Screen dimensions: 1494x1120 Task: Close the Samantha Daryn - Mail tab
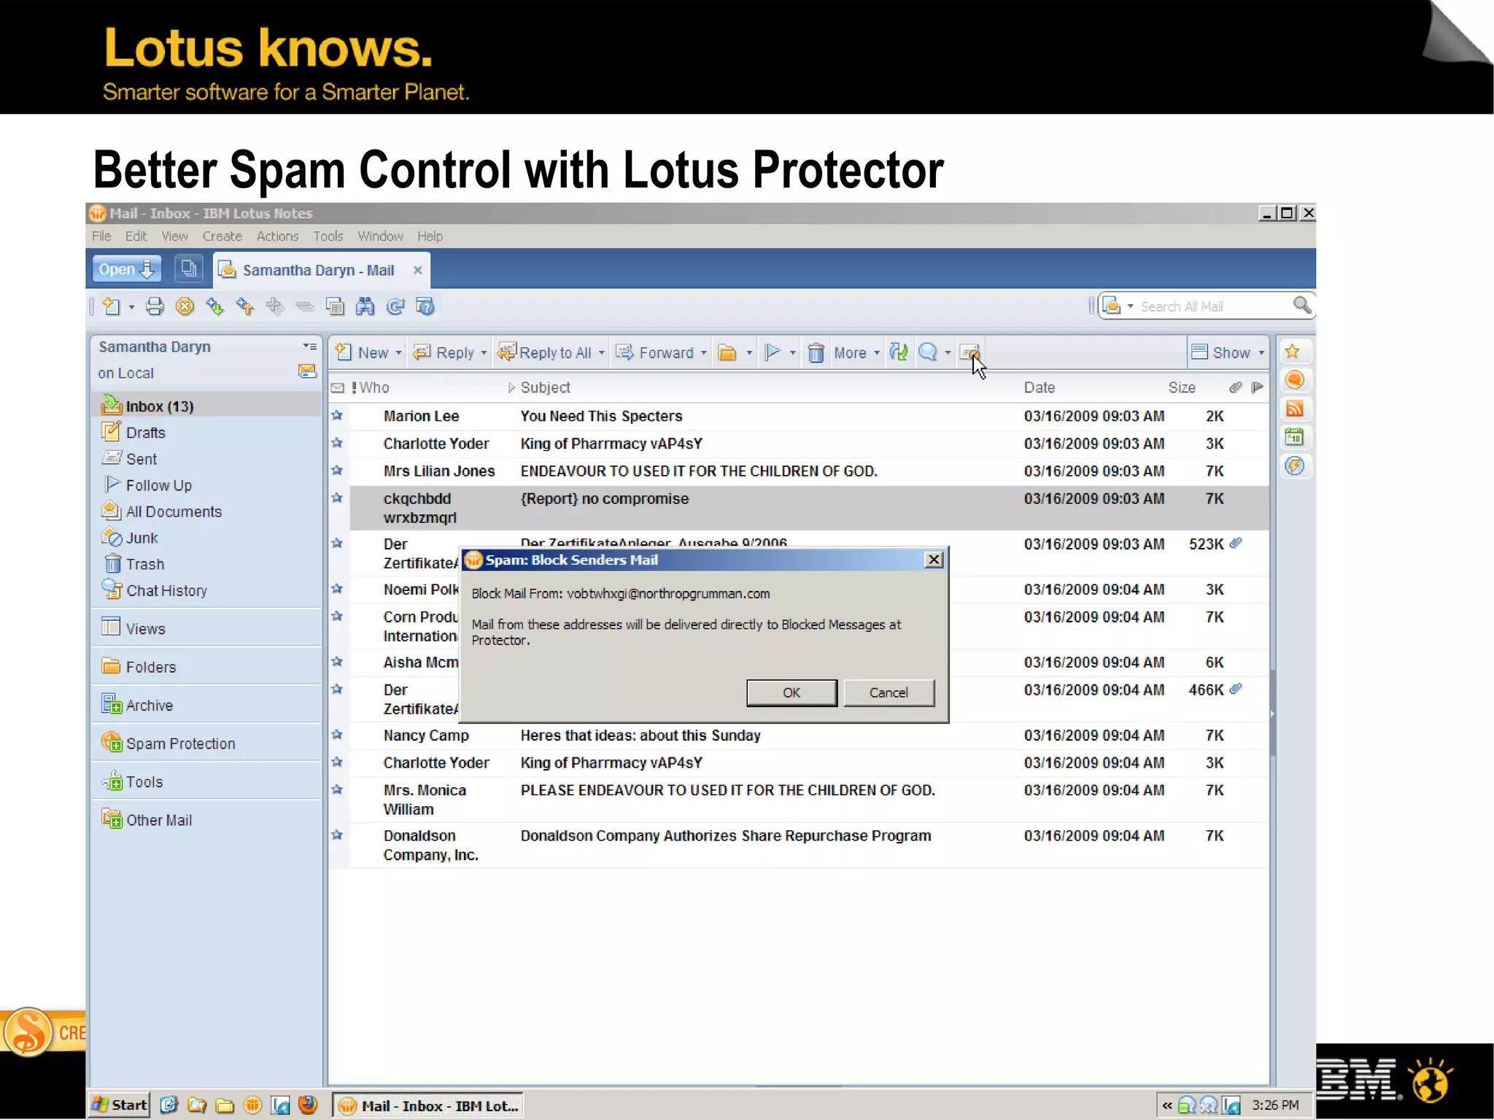click(417, 270)
